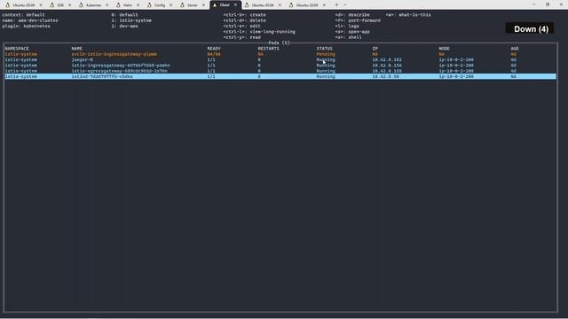Click the penguin icon on the SDK tab
568x319 pixels.
[x=52, y=5]
